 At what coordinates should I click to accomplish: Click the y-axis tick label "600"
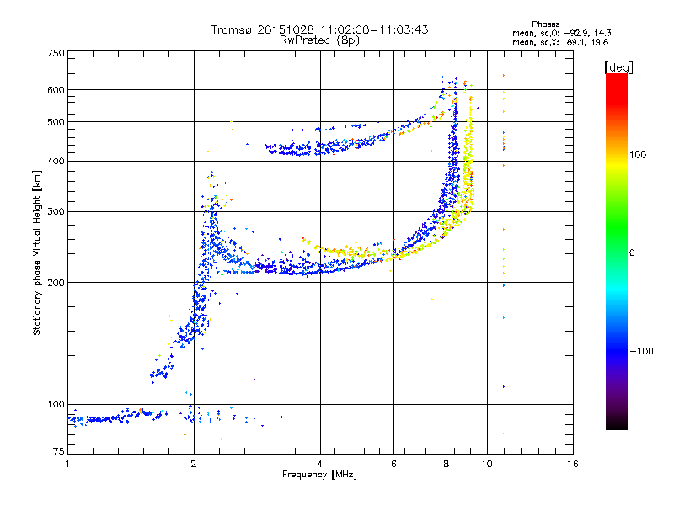tap(56, 90)
